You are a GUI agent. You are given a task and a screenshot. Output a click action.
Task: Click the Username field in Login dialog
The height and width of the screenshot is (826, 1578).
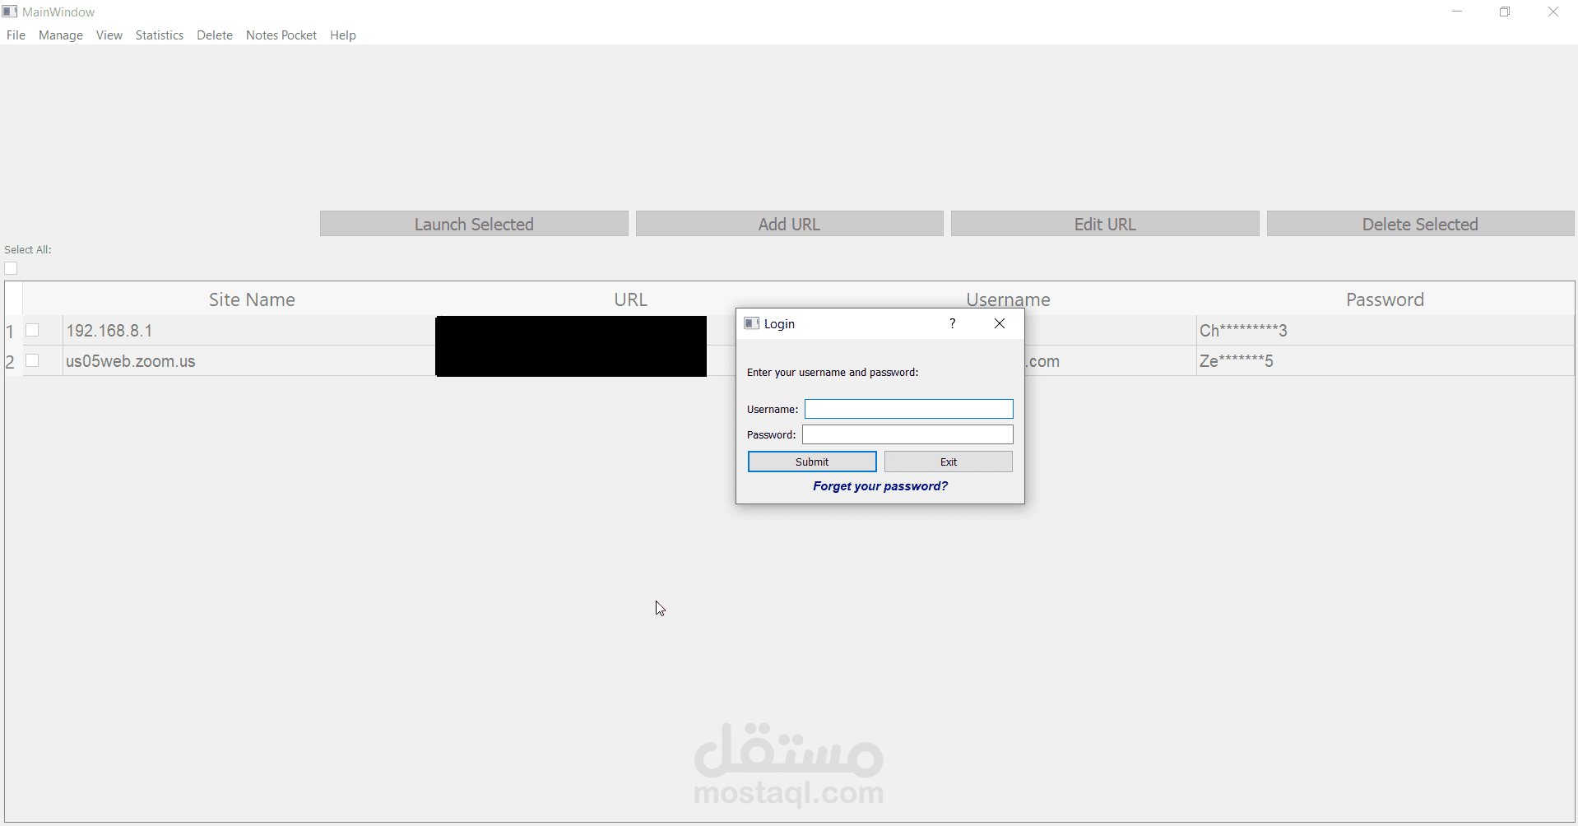point(908,409)
